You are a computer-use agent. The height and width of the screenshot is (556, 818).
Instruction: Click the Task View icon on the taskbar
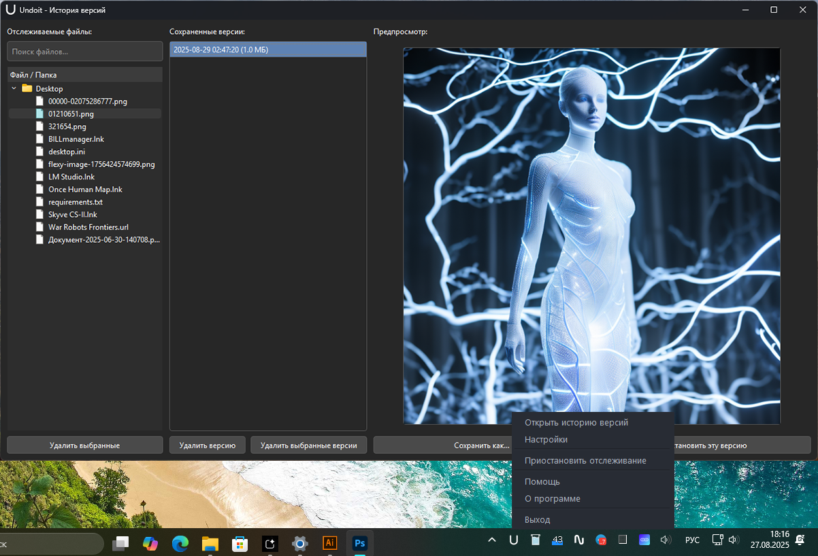120,542
